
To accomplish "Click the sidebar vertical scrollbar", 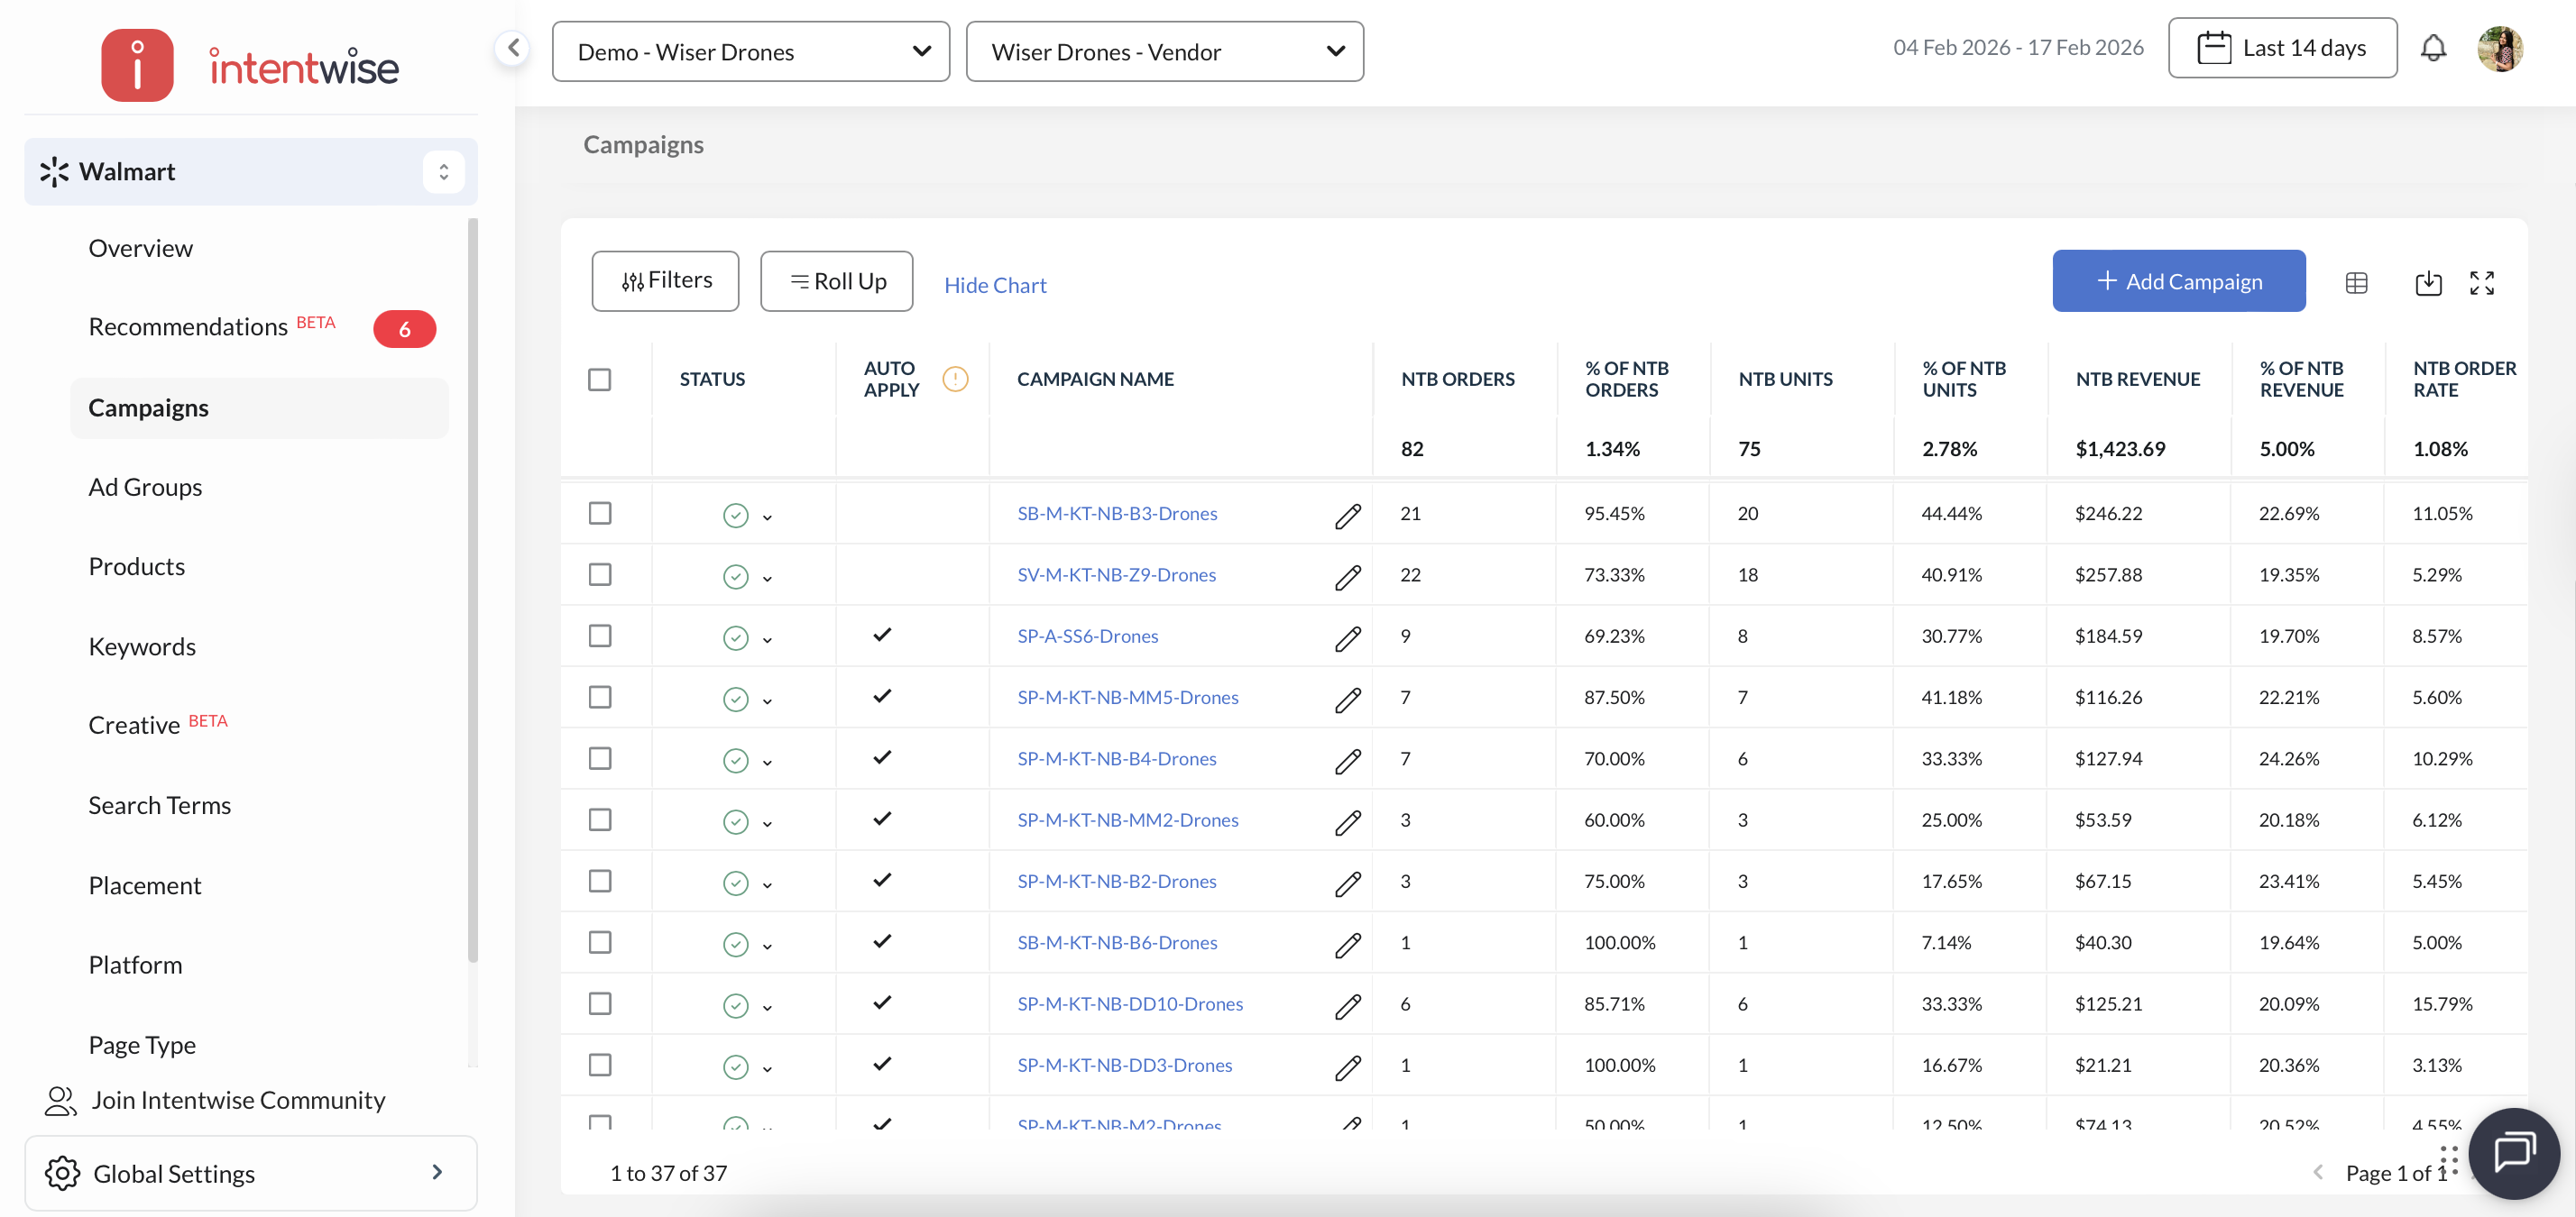I will [x=472, y=590].
